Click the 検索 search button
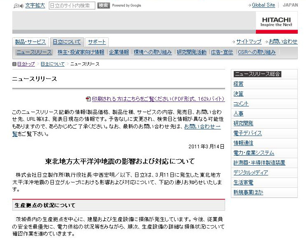 pos(104,5)
